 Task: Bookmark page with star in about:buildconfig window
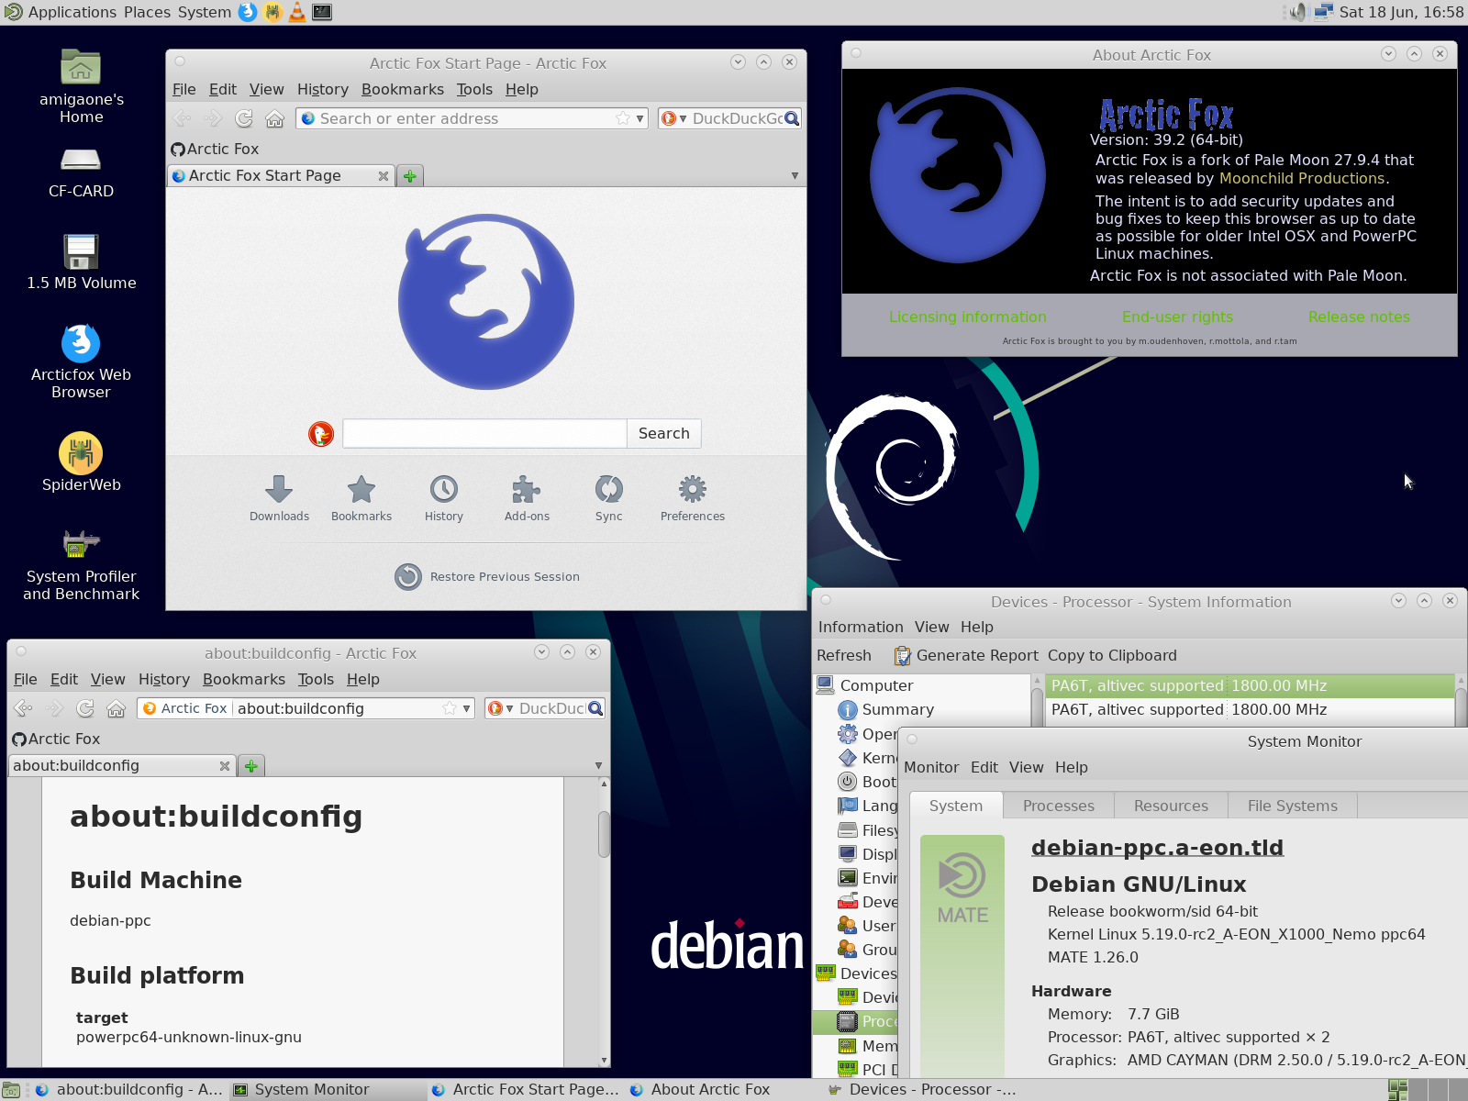450,708
